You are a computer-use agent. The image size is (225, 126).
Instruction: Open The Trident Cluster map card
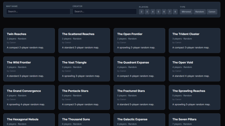(x=194, y=41)
